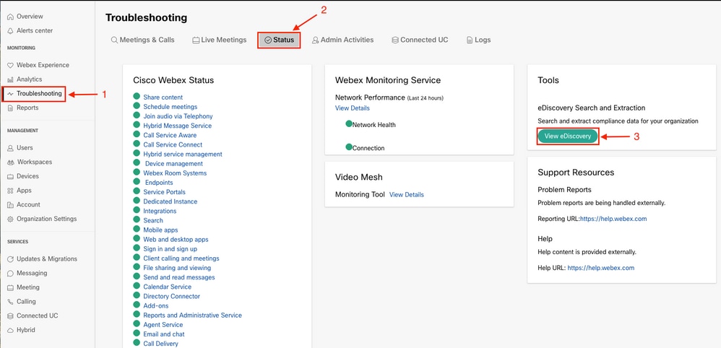Click the Calling phone icon

[11, 302]
